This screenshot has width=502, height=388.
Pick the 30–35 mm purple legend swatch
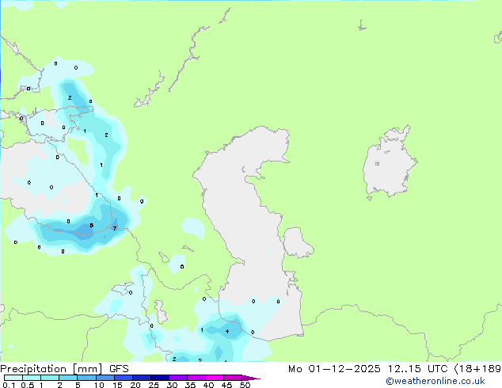[178, 378]
